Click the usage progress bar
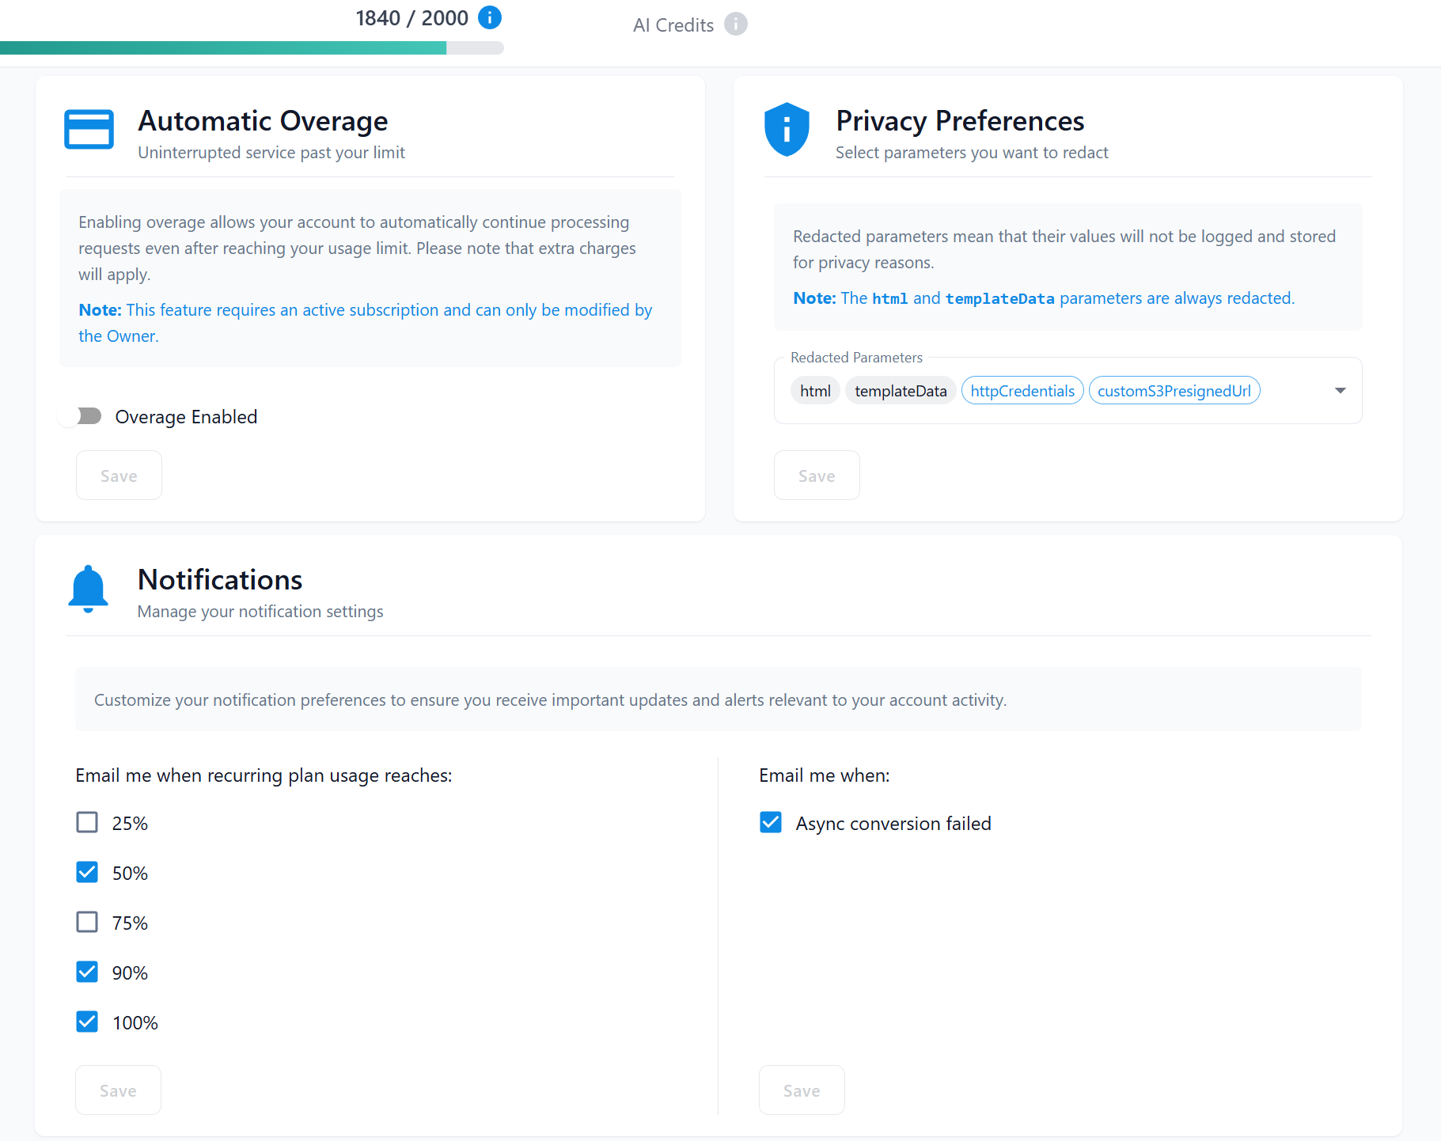This screenshot has height=1141, width=1441. point(252,48)
